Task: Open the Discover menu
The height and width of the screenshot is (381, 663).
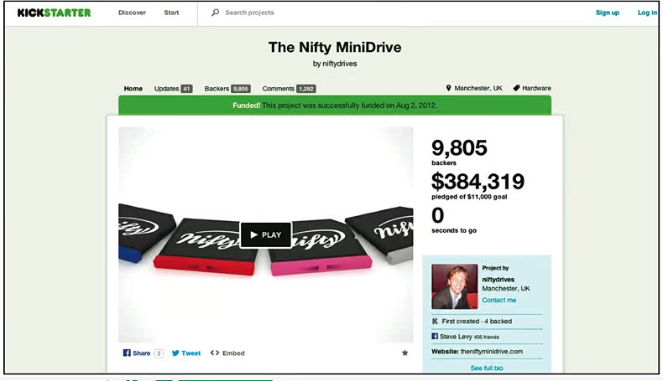Action: 132,13
